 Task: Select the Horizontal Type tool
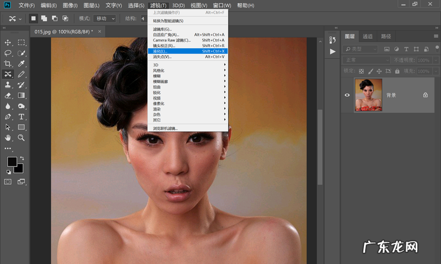tap(22, 117)
